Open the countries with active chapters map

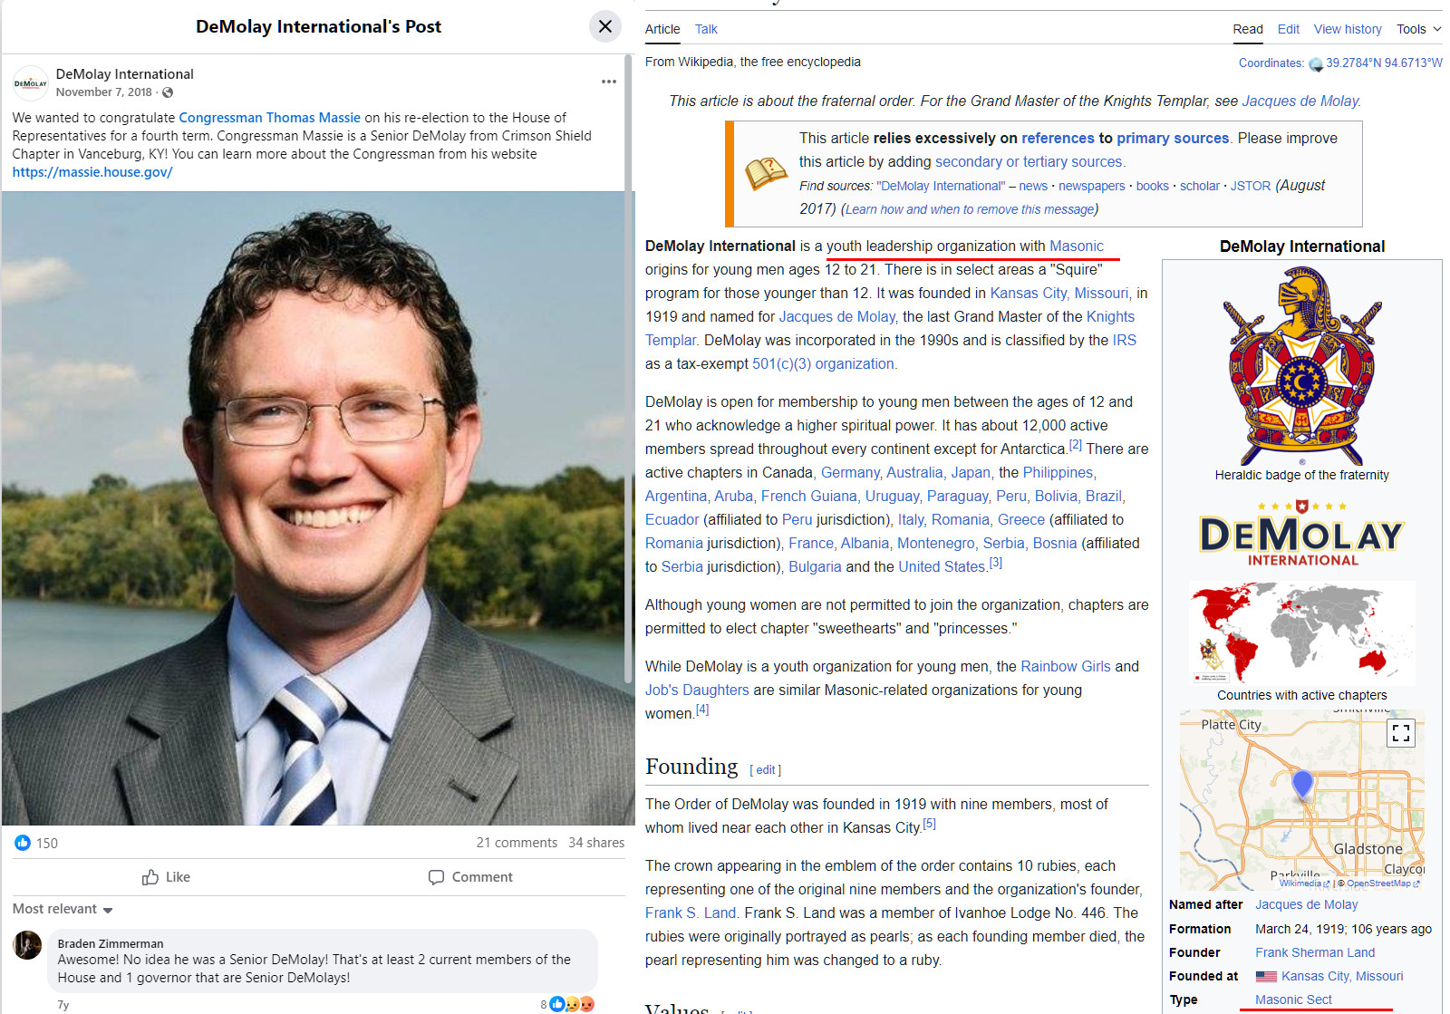click(1302, 633)
